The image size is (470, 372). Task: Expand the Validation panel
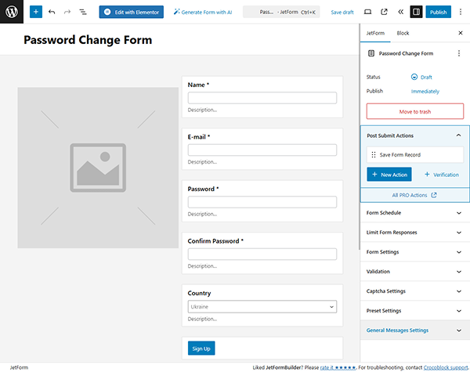(x=415, y=272)
